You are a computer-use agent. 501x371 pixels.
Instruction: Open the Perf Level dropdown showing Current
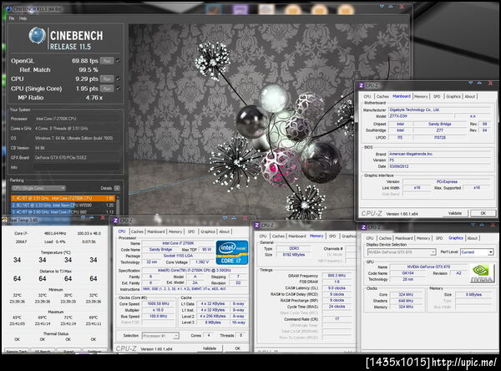[x=477, y=252]
